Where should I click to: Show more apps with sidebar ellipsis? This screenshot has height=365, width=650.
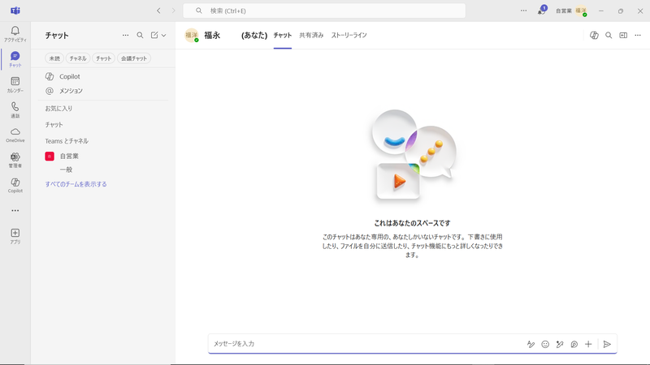coord(15,211)
